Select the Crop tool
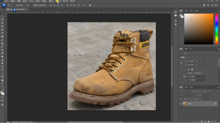The height and width of the screenshot is (123, 220). pyautogui.click(x=2, y=26)
